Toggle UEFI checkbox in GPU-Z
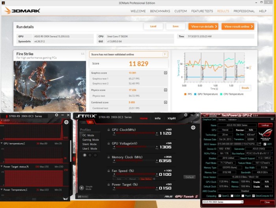 [x=265, y=144]
